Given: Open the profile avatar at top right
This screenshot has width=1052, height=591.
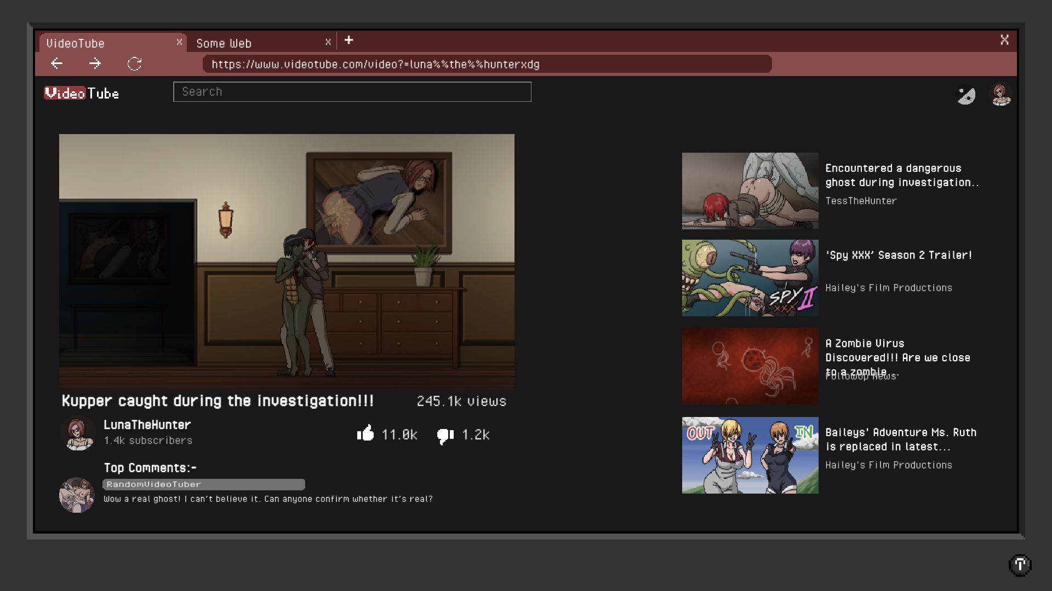Looking at the screenshot, I should 1000,95.
